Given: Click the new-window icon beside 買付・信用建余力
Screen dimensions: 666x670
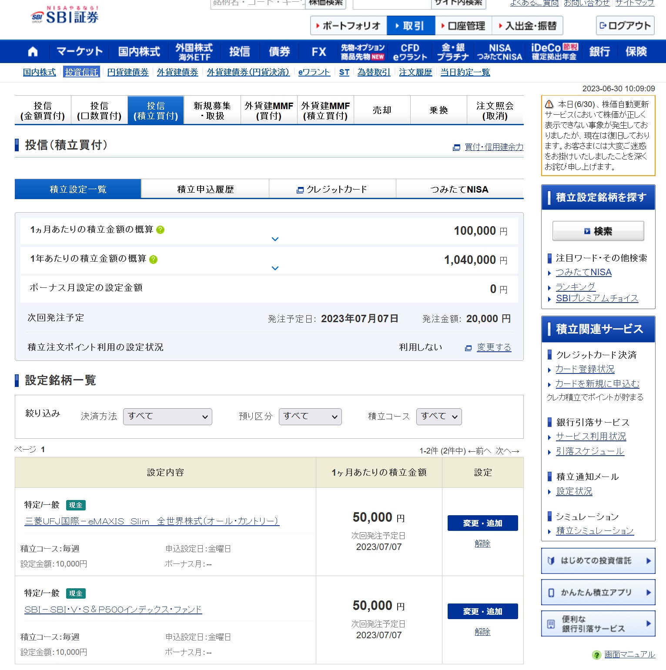Looking at the screenshot, I should point(456,147).
